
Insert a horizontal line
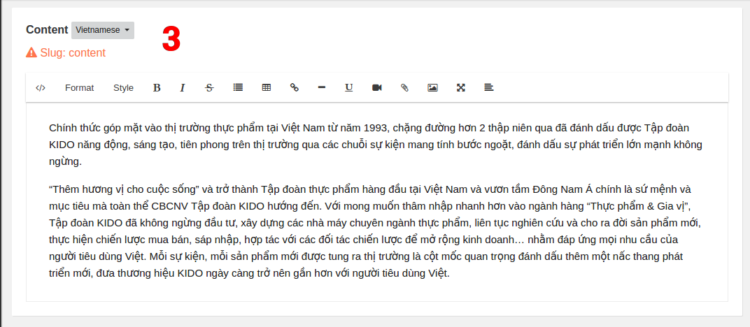point(322,88)
